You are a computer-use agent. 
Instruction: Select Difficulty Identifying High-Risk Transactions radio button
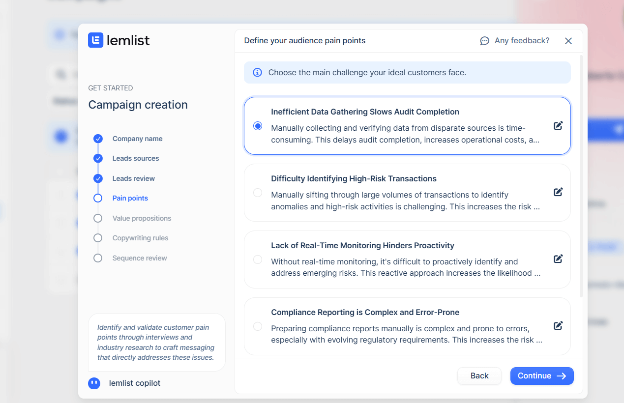click(x=258, y=193)
